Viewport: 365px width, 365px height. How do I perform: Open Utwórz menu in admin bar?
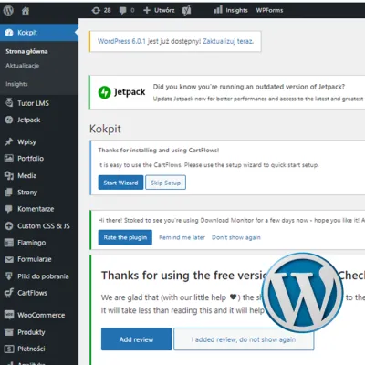point(164,10)
